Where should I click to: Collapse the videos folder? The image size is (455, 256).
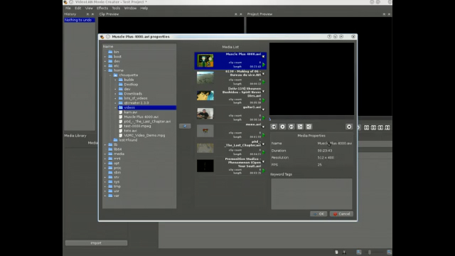[x=115, y=107]
